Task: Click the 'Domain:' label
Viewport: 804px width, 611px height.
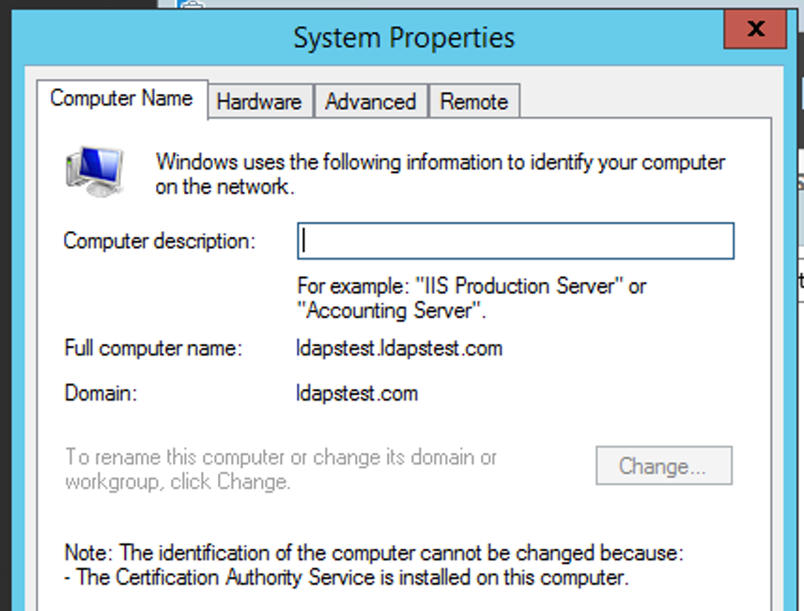Action: [100, 393]
